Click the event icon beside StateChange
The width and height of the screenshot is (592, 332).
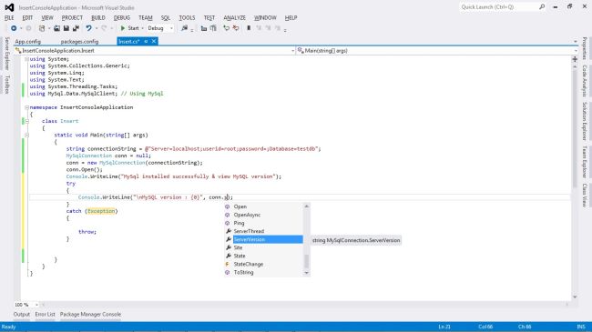click(x=228, y=264)
